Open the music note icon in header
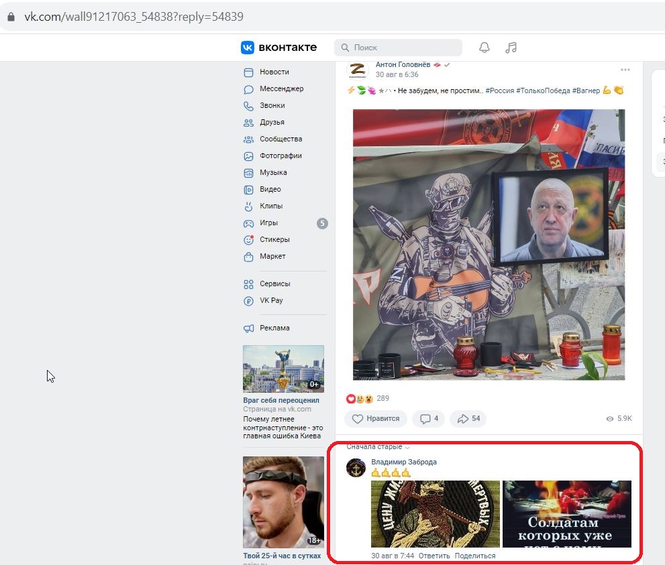665x565 pixels. point(511,48)
